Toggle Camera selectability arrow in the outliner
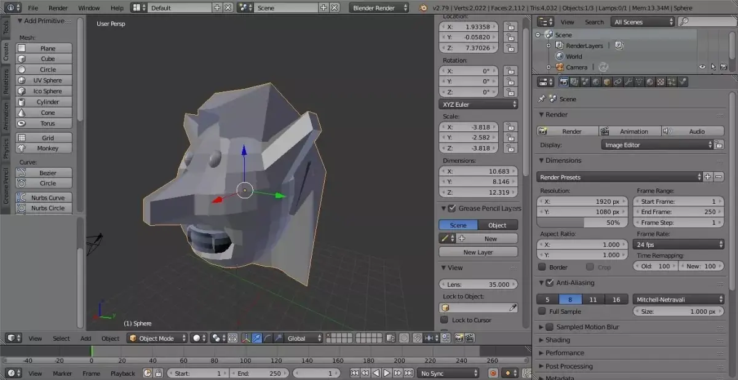The width and height of the screenshot is (738, 380). [713, 67]
